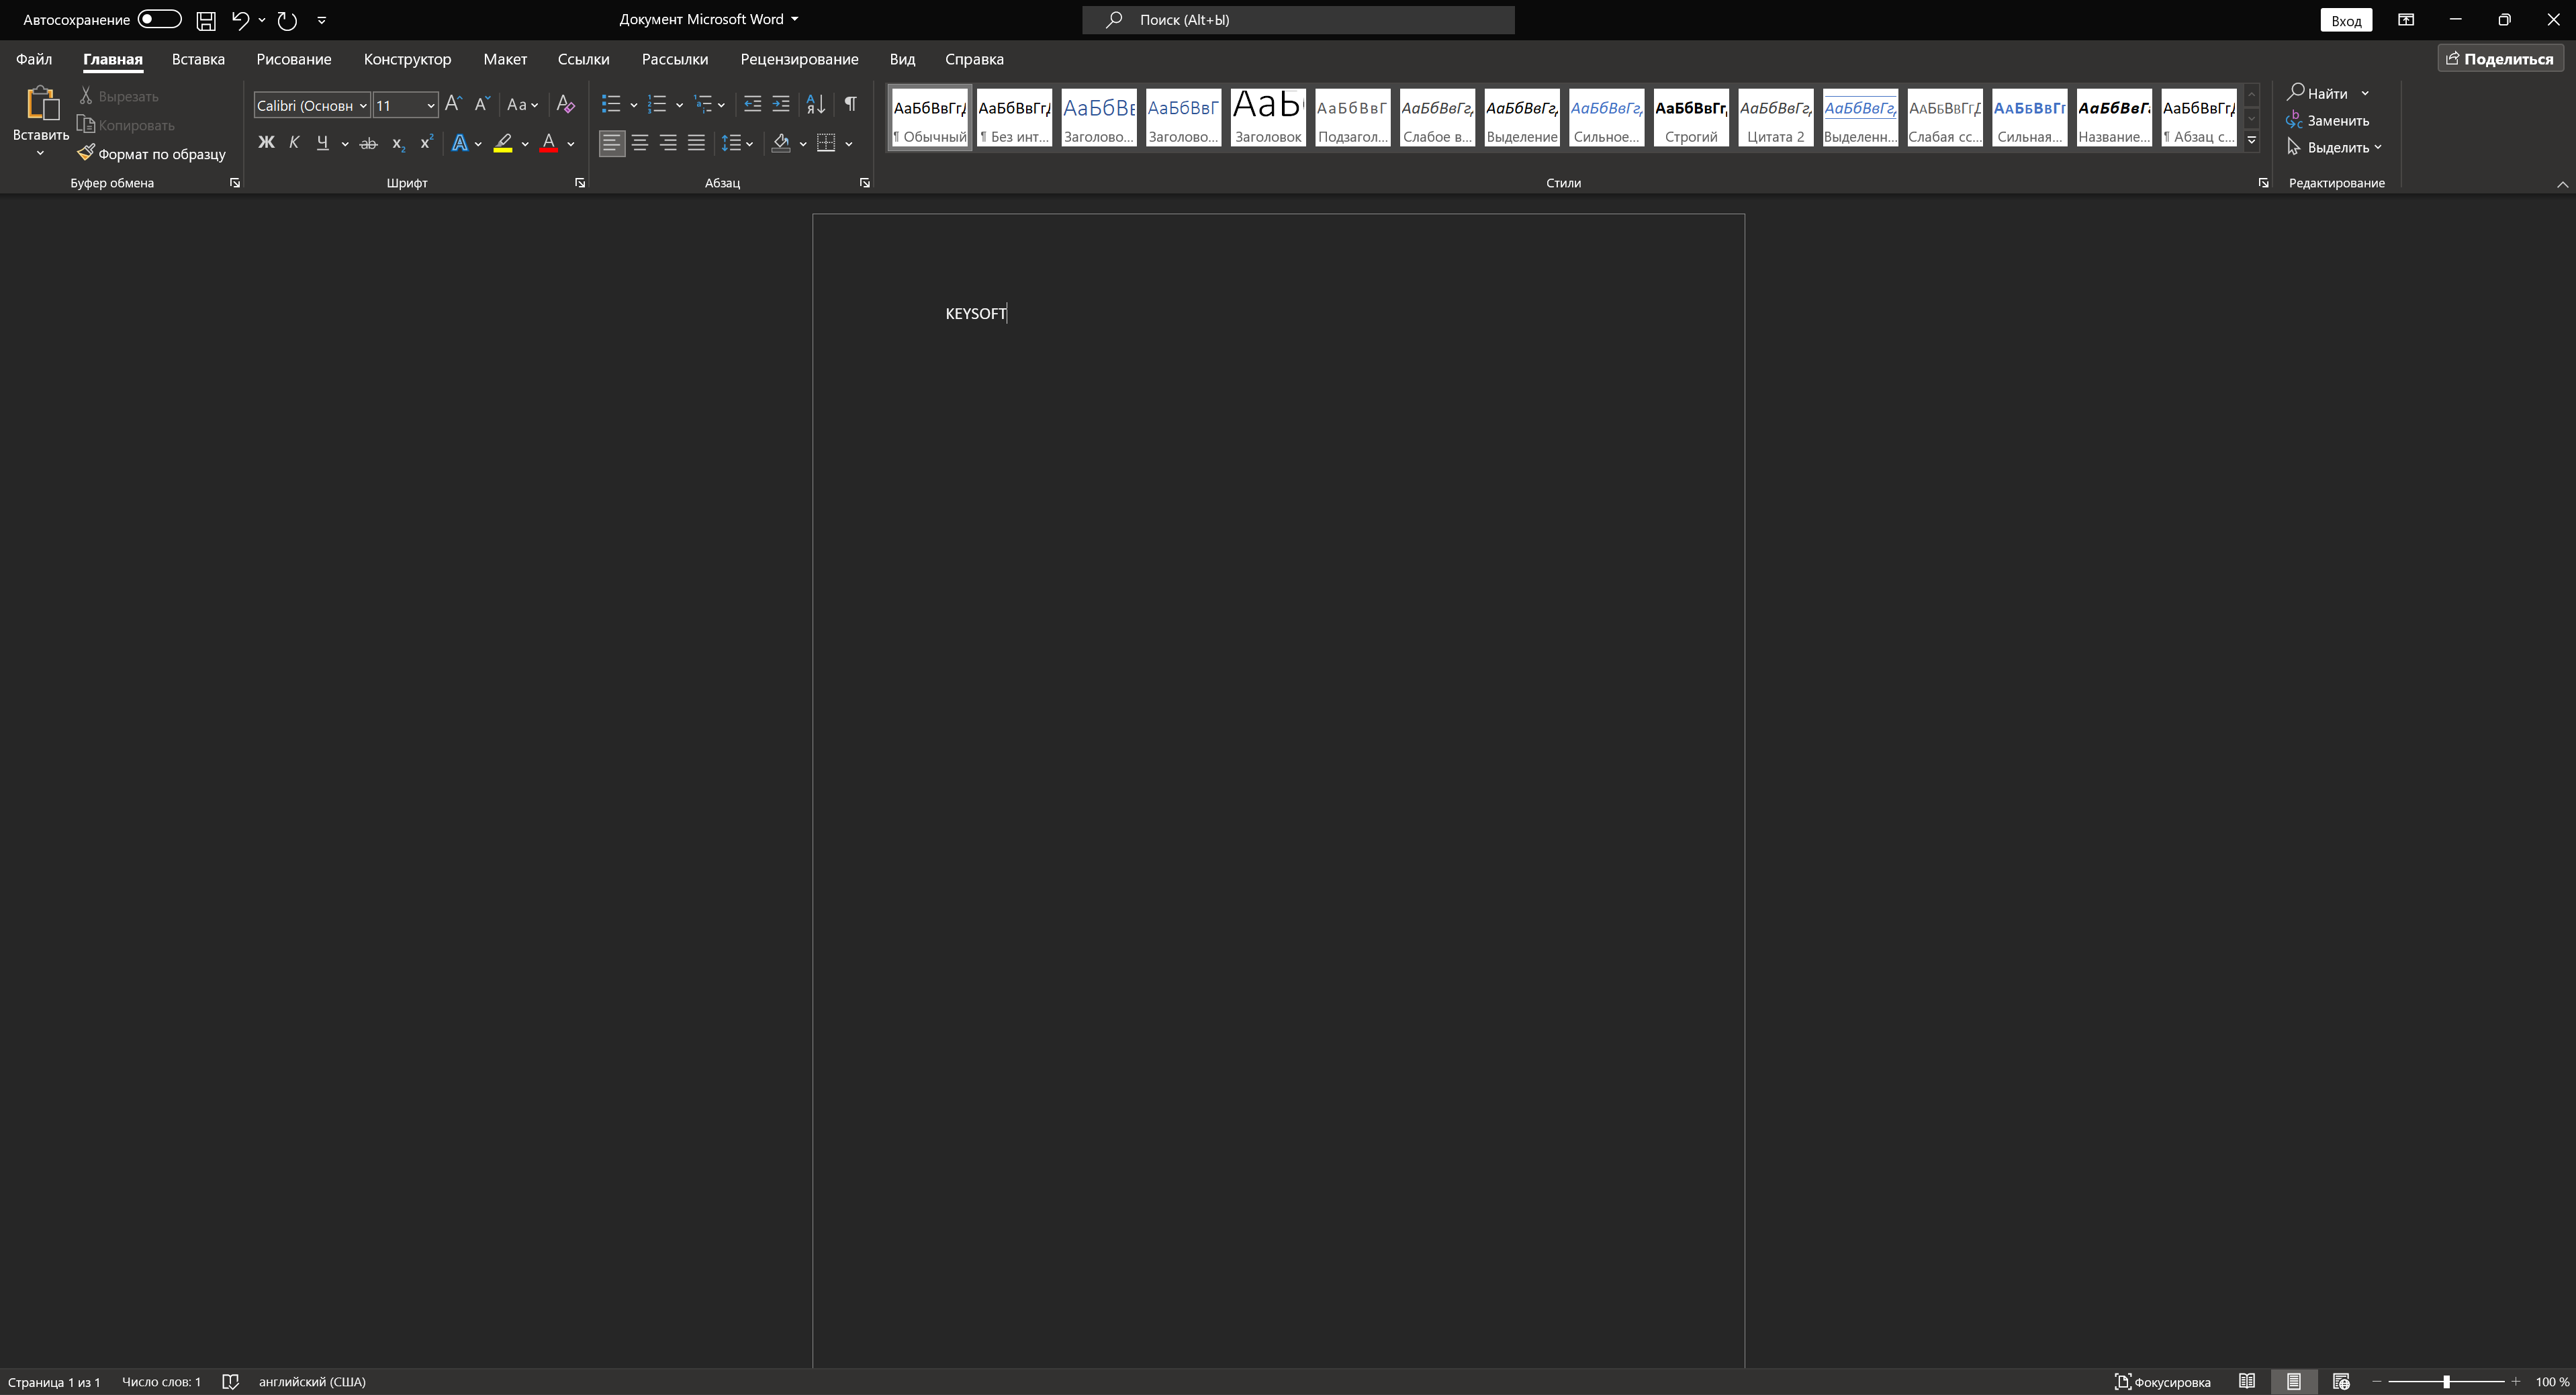2576x1395 pixels.
Task: Switch to Рецензирование tab
Action: point(799,59)
